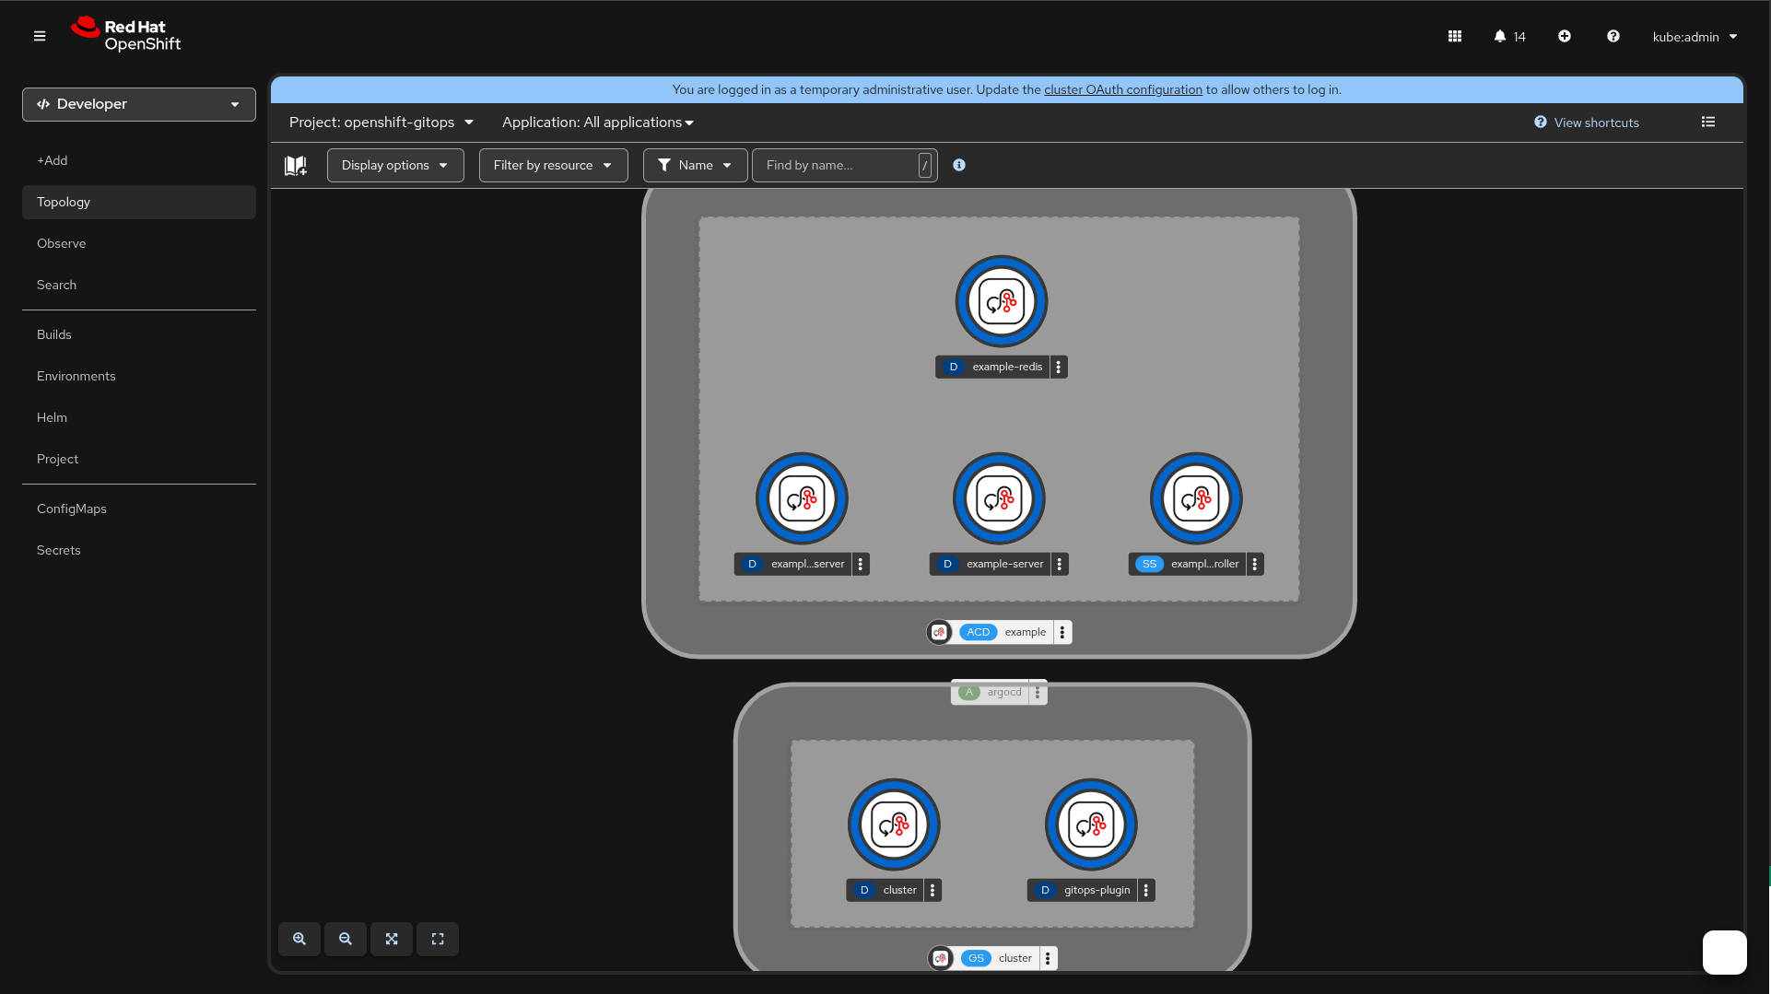Select the example-redis deployment node

pyautogui.click(x=1002, y=301)
